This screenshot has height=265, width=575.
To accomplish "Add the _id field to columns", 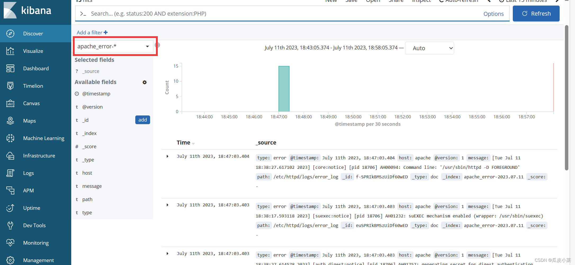I will click(143, 120).
